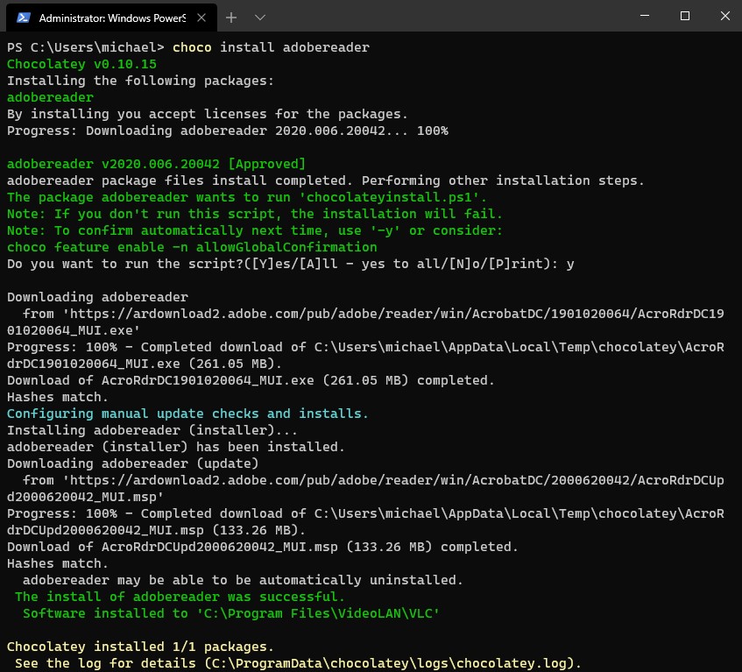This screenshot has height=672, width=742.
Task: Click the 'Downloading adobereader' line without 'update'
Action: (x=97, y=297)
